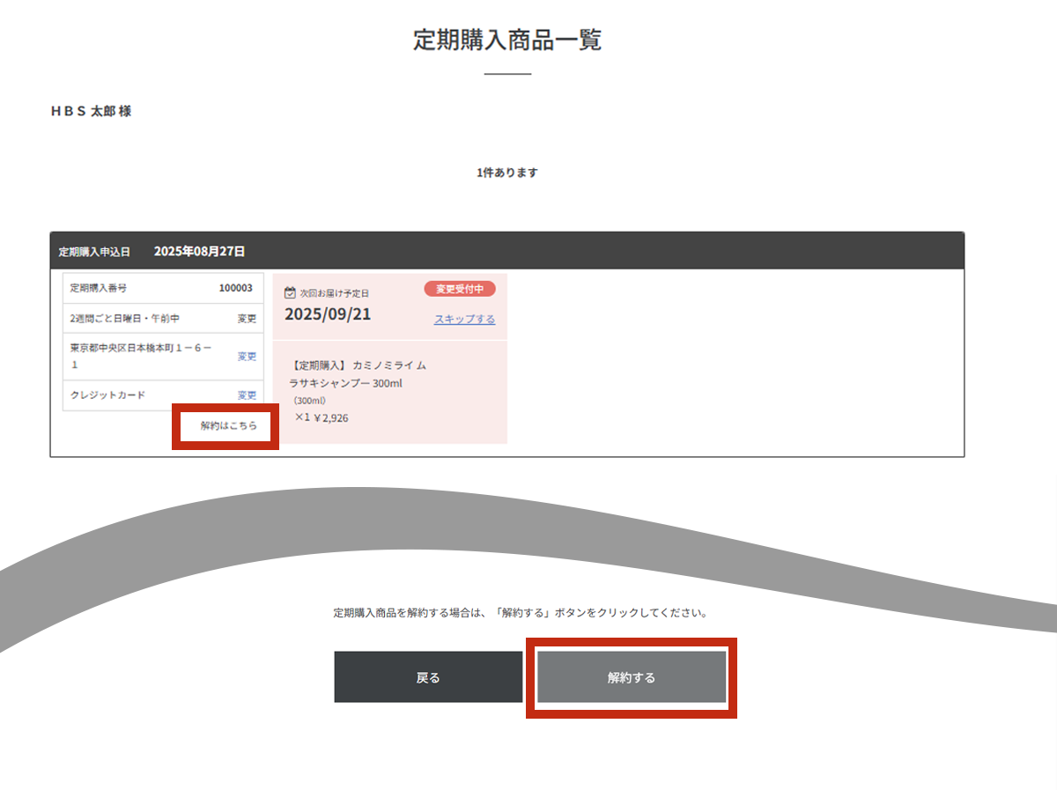The height and width of the screenshot is (790, 1057).
Task: Click the price ×1 ¥2,926
Action: click(x=322, y=417)
